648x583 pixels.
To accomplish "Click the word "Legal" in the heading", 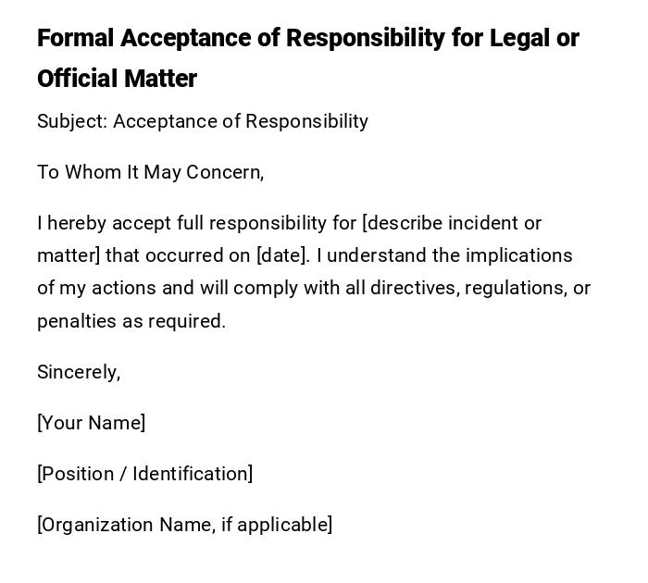I will coord(521,39).
